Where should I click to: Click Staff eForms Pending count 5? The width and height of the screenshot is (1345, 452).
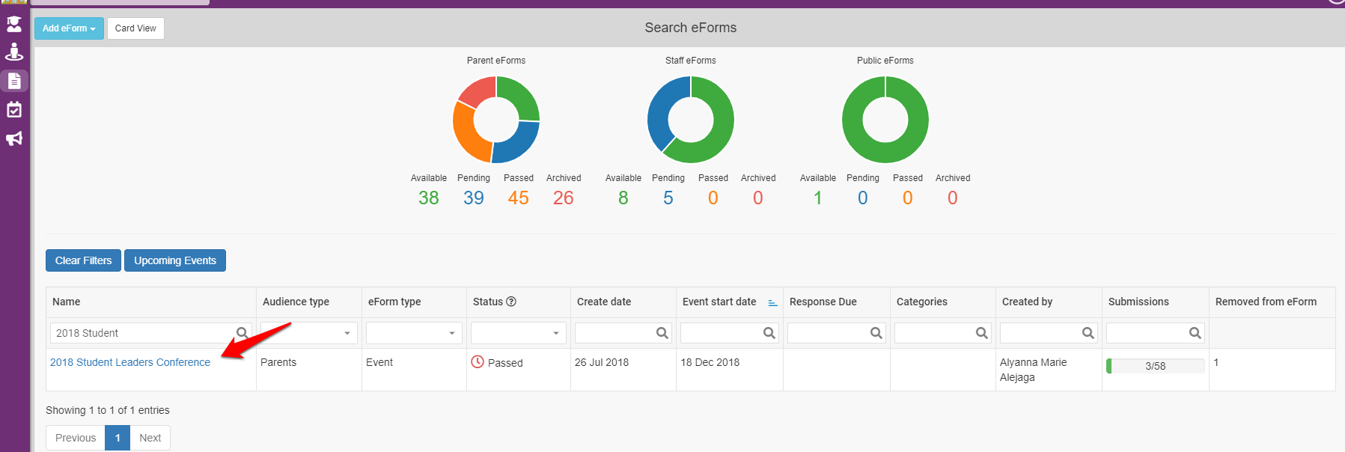(x=668, y=198)
